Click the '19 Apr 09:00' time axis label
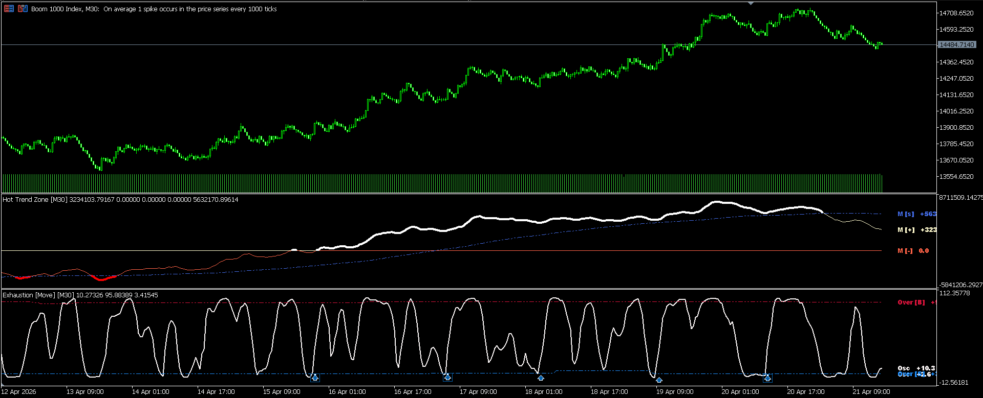This screenshot has width=983, height=398. click(x=675, y=392)
